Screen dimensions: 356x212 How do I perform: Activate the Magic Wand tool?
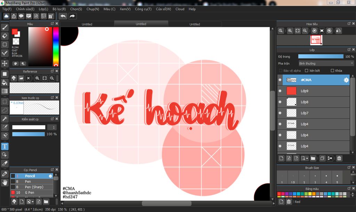(x=5, y=118)
